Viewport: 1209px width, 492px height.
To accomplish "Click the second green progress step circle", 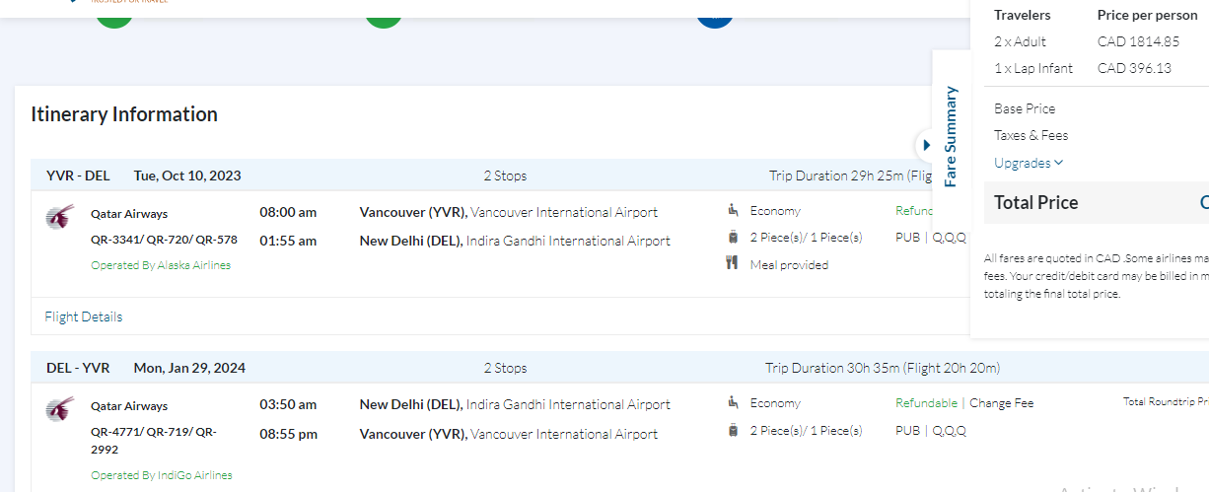I will click(x=384, y=17).
